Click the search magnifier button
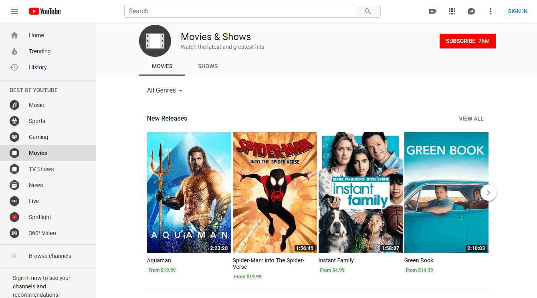The height and width of the screenshot is (298, 537). (367, 11)
